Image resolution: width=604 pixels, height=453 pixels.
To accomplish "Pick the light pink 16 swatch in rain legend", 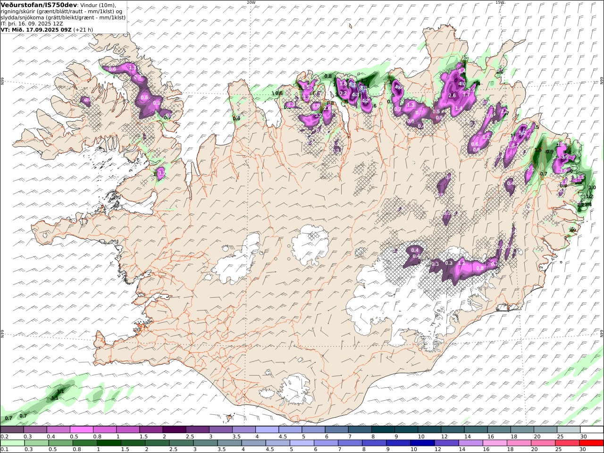I will 495,443.
